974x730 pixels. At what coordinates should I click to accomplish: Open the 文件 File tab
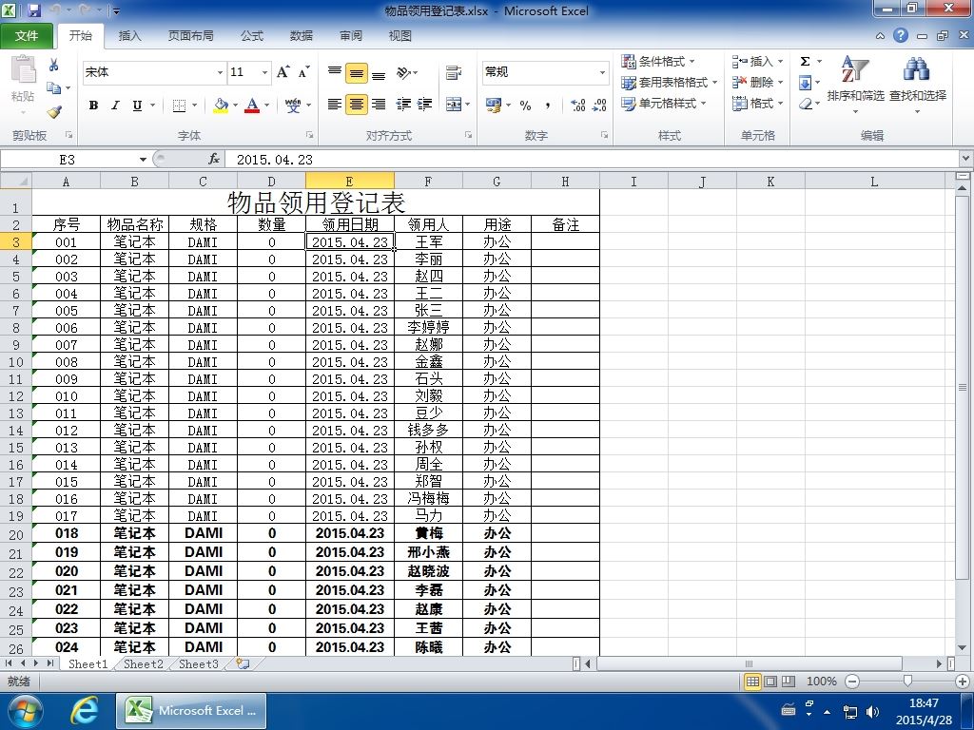(27, 36)
